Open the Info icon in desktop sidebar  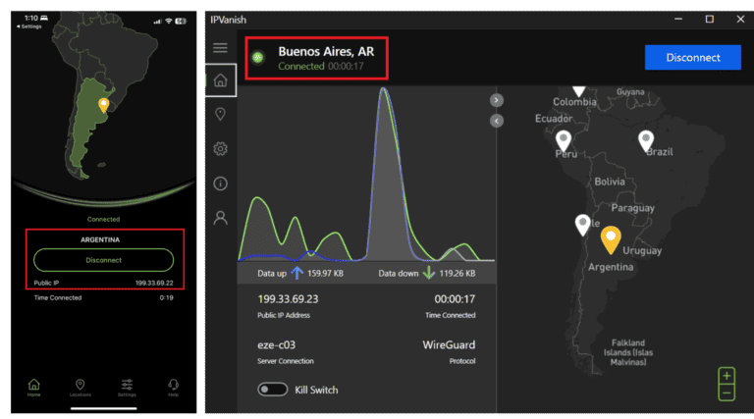220,183
